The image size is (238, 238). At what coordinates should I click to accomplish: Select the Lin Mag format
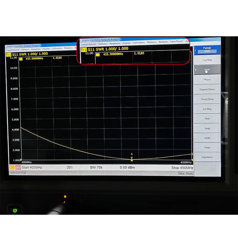tap(207, 109)
